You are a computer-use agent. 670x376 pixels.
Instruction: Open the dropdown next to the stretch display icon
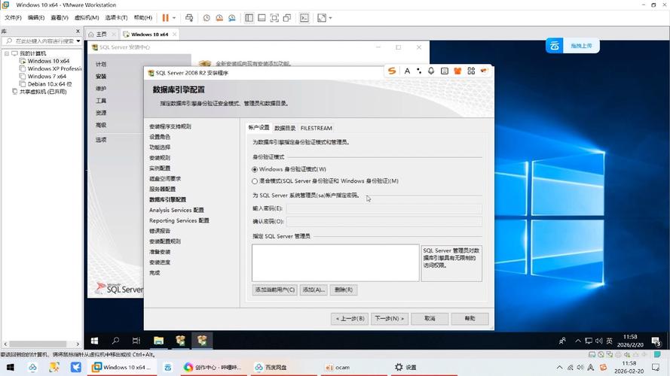(x=330, y=18)
